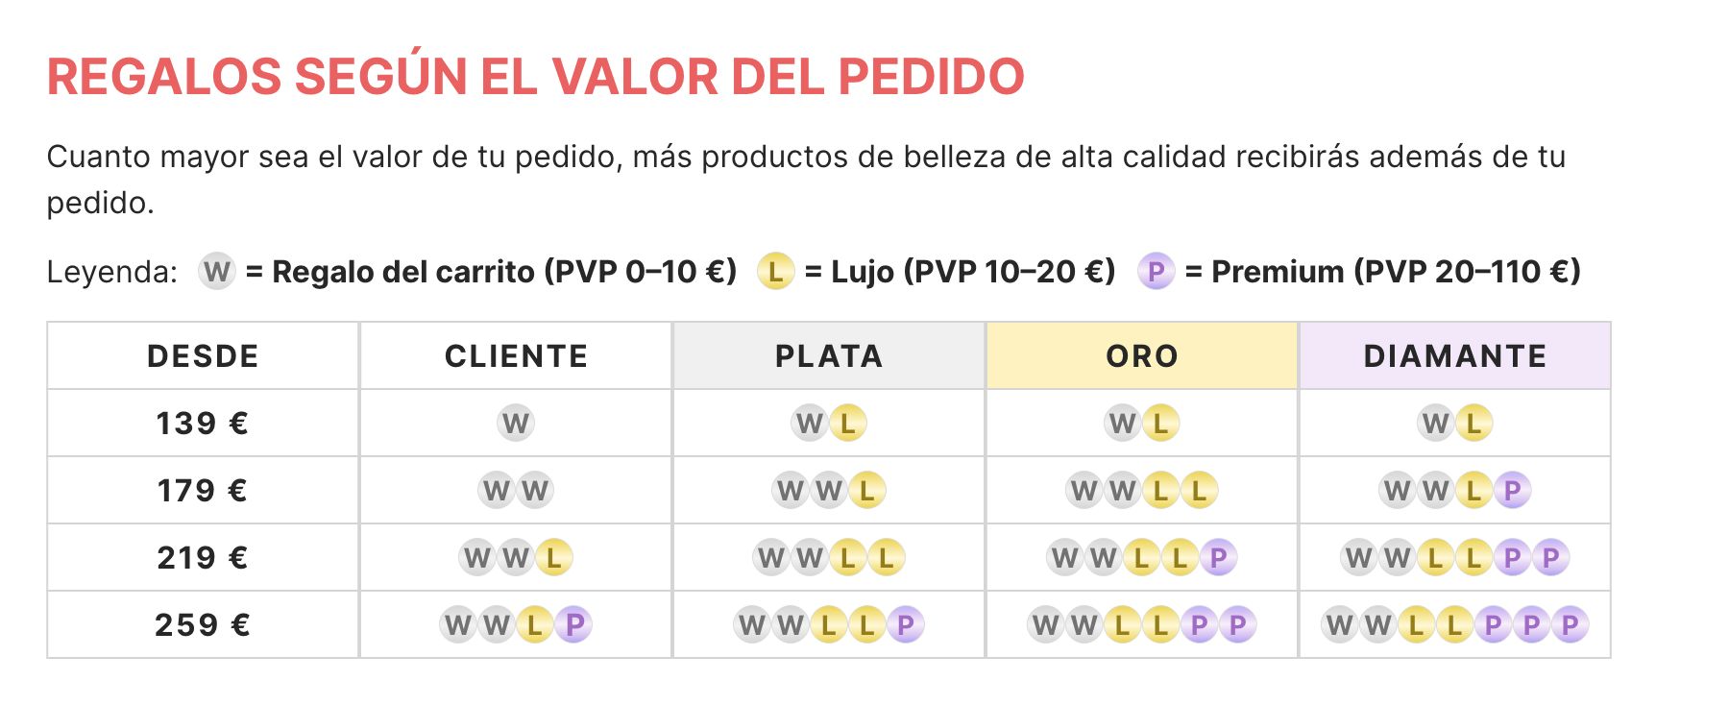
Task: Click the purple P badge in Cliente 259 € row
Action: tap(573, 625)
